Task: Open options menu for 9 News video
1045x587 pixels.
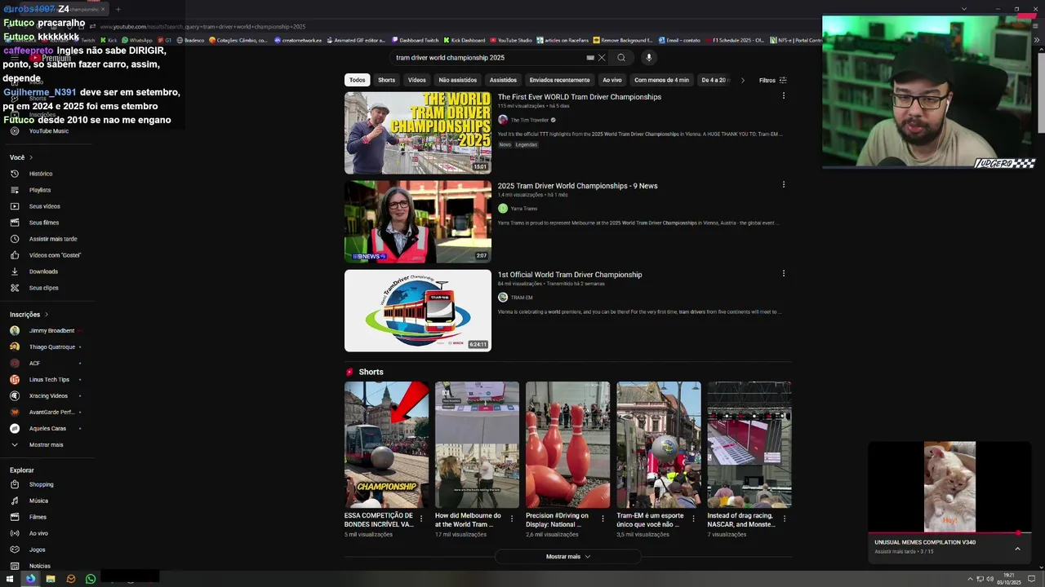Action: coord(784,184)
